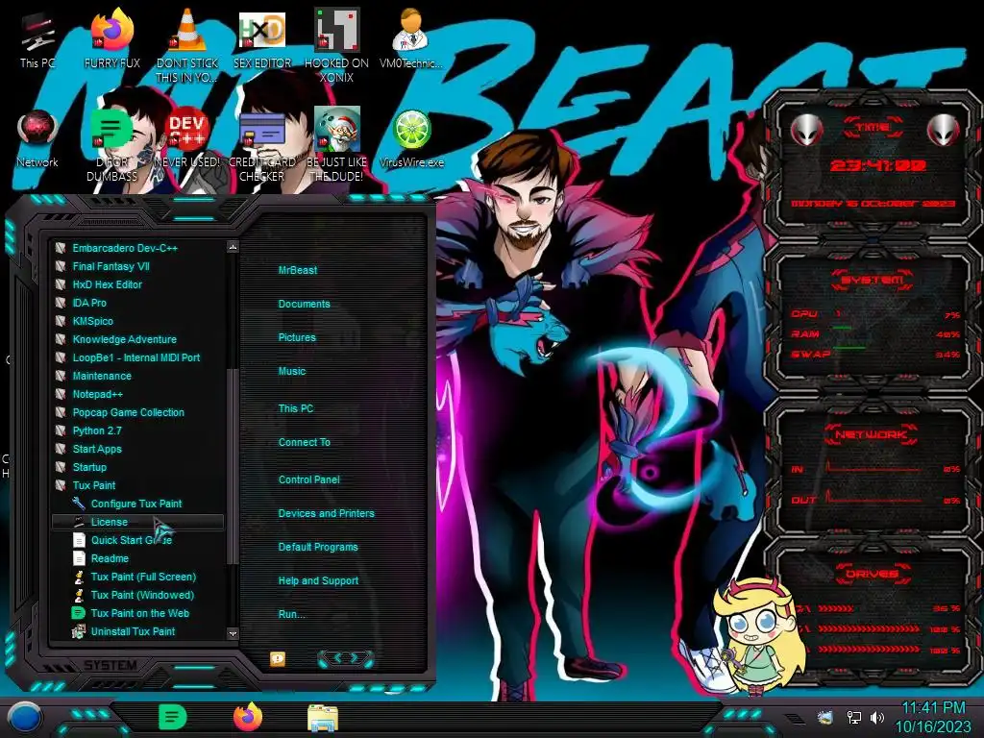Click the Start orb on taskbar
984x738 pixels.
pos(24,718)
